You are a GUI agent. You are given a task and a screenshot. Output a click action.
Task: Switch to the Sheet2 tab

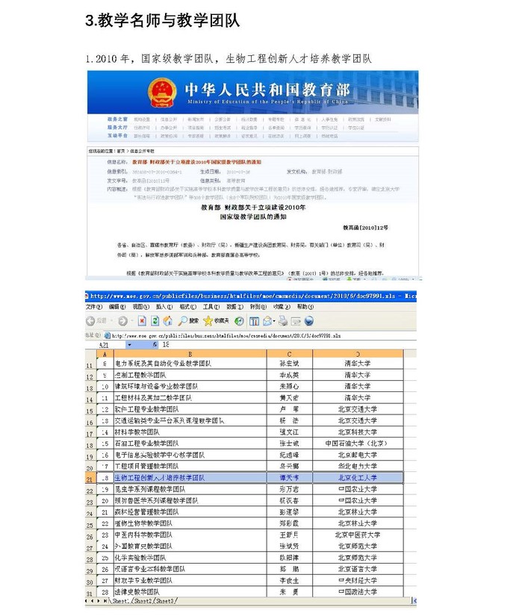143,601
